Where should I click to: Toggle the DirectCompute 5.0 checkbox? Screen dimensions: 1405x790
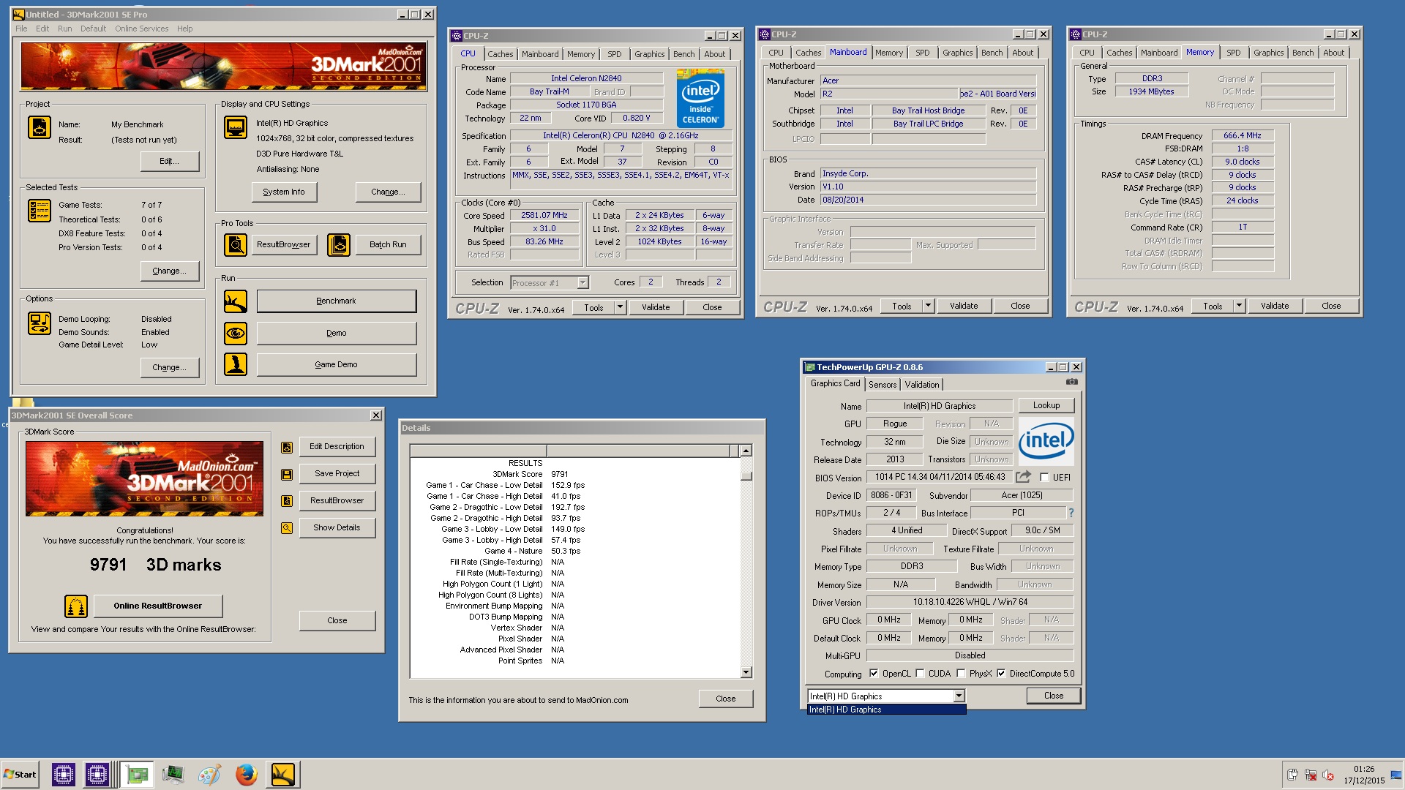[x=1001, y=674]
